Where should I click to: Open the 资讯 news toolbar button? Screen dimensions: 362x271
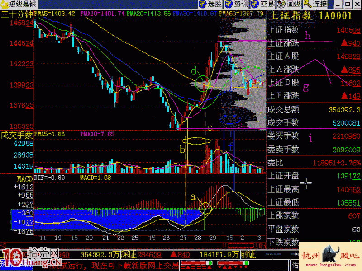tap(237, 4)
